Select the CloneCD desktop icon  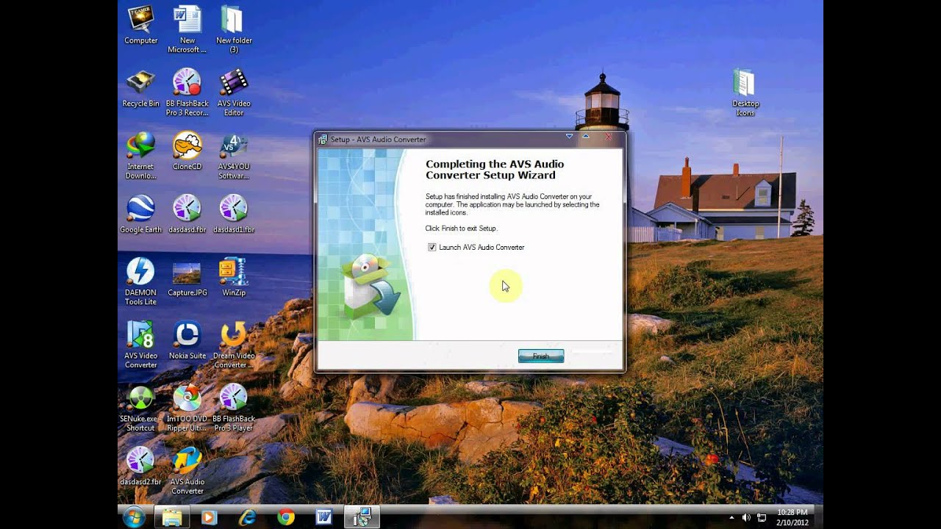(x=187, y=151)
